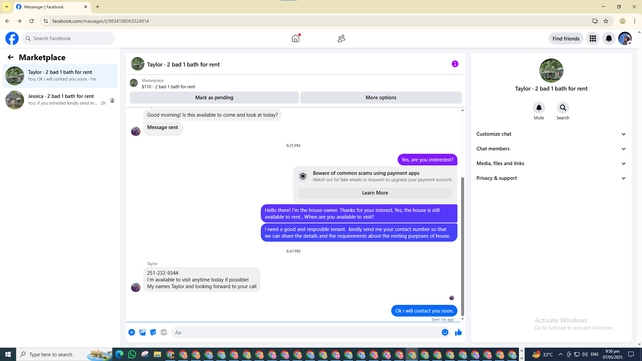Open the sticker picker icon
Screen dimensions: 642x361
(153, 332)
